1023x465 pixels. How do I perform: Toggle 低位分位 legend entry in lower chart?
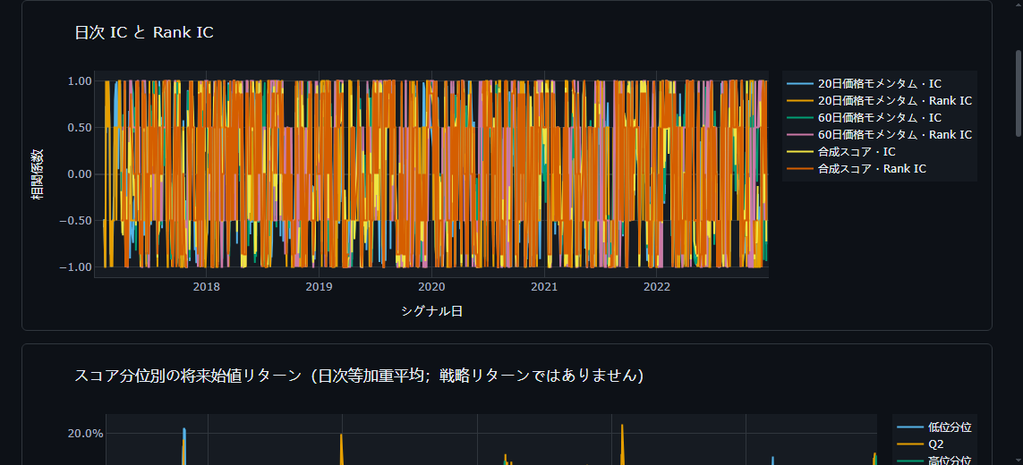934,427
